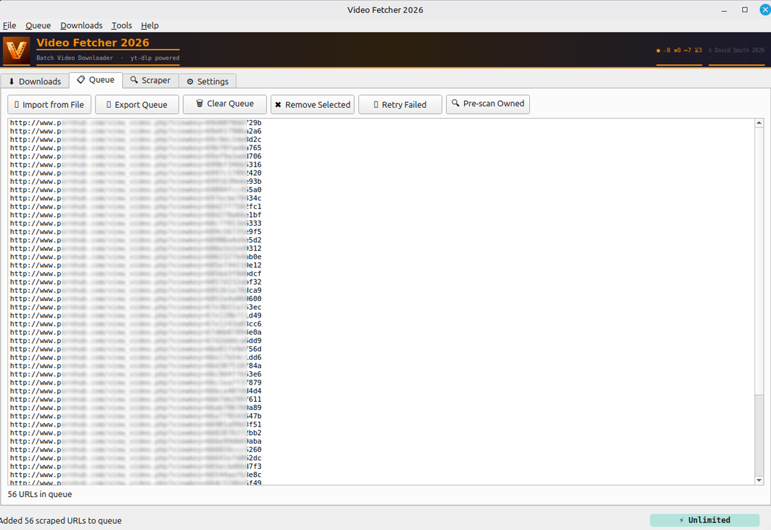Select the queue URL row ending in 765
Image resolution: width=771 pixels, height=530 pixels.
136,148
